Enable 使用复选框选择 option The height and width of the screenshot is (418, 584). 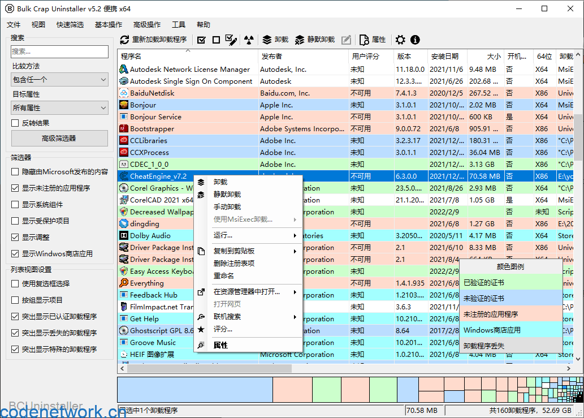[x=15, y=284]
